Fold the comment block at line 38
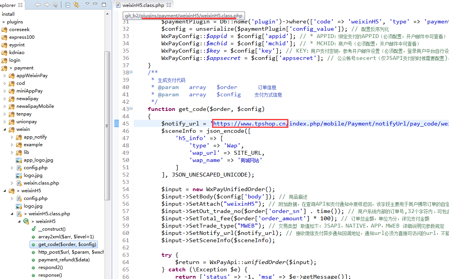The image size is (449, 279). 131,73
